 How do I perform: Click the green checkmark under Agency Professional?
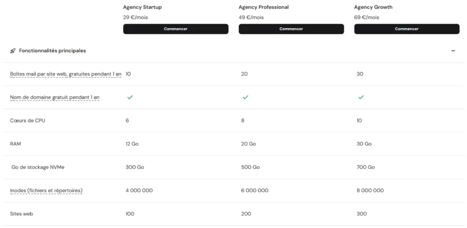[245, 97]
